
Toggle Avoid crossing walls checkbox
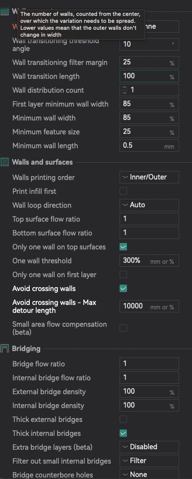pyautogui.click(x=123, y=289)
